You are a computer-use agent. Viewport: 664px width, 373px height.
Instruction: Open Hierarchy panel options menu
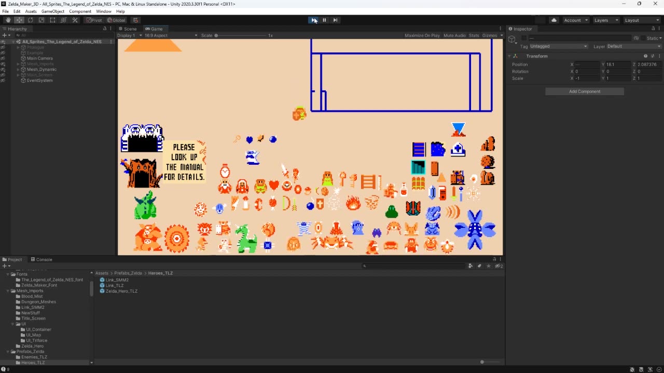111,28
